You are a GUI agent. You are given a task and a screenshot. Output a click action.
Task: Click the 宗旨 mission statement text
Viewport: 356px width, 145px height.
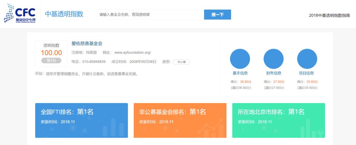(86, 74)
